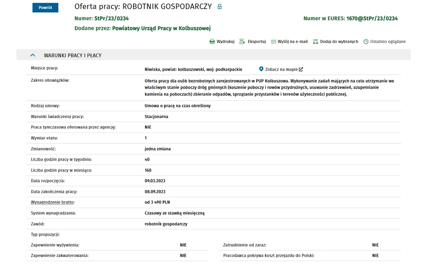
Task: Click the envelope icon for e-mail
Action: click(273, 41)
